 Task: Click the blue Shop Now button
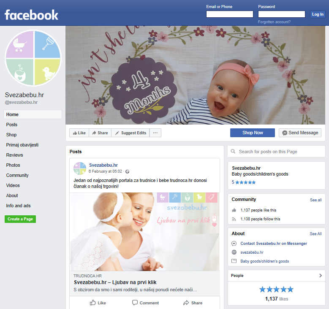tap(253, 133)
